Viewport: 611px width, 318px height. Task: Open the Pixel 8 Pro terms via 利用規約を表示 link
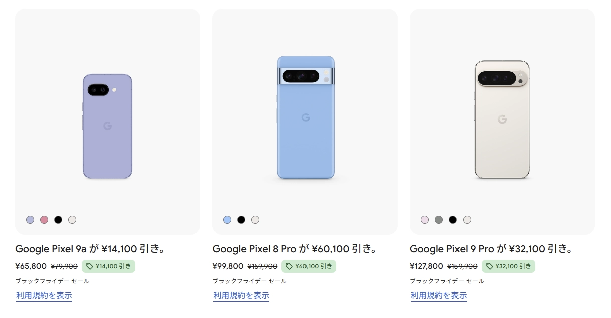point(241,296)
